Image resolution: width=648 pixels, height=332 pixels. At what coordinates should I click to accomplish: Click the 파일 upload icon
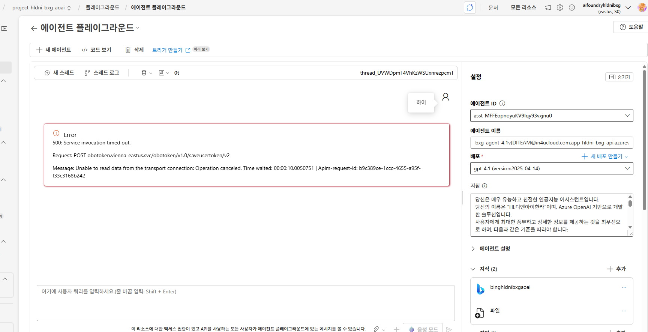pyautogui.click(x=480, y=313)
